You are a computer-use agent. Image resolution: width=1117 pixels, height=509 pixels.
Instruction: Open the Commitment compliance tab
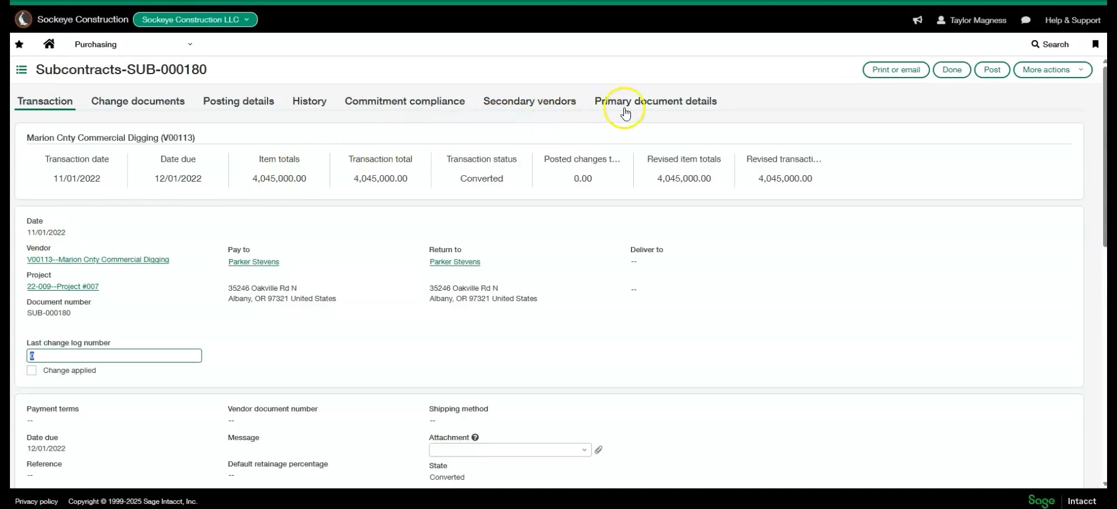click(405, 101)
